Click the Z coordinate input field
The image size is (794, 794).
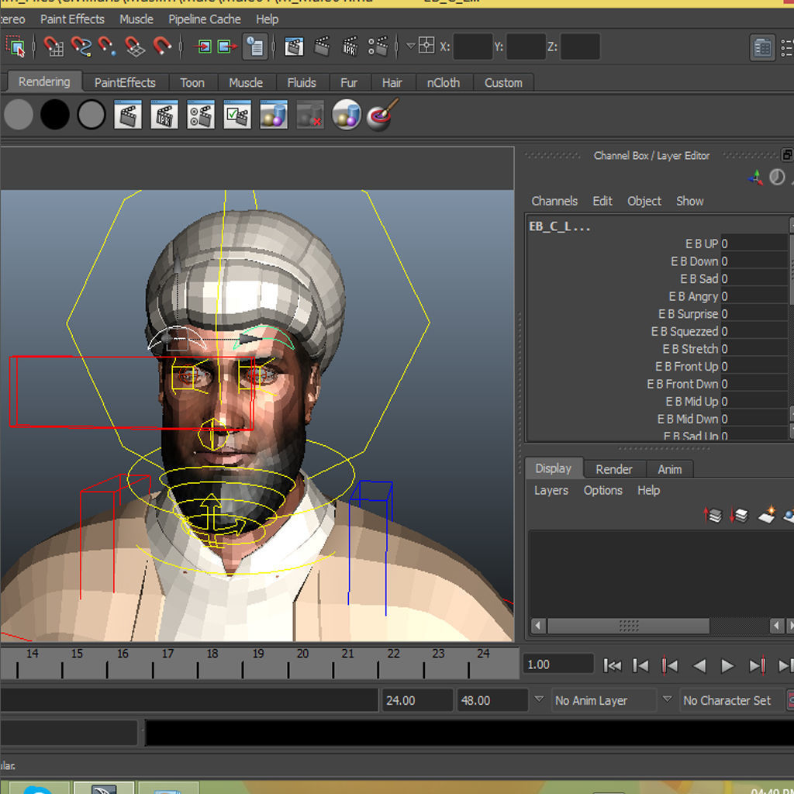(x=580, y=47)
